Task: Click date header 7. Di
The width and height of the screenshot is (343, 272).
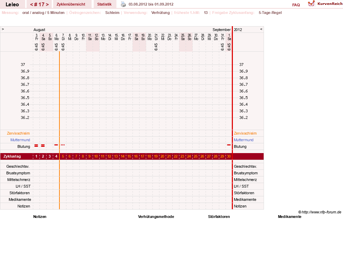Action: coord(63,37)
